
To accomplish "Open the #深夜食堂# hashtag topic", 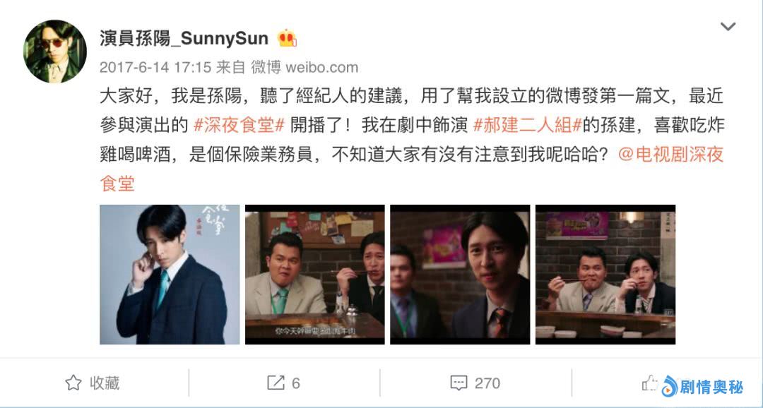I will pyautogui.click(x=239, y=126).
